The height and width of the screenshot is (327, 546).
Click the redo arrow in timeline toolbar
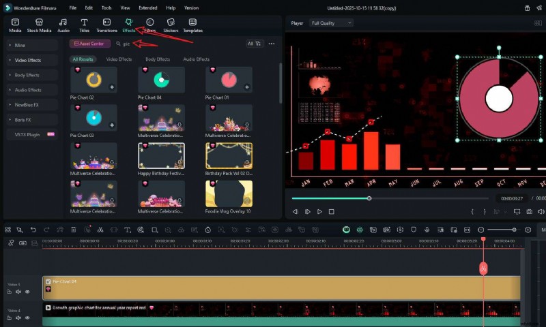46,230
